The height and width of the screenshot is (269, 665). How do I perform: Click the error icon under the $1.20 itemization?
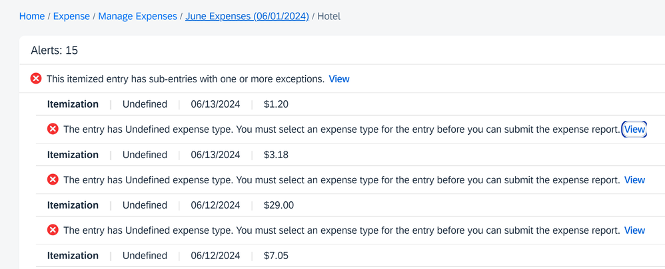click(x=53, y=130)
